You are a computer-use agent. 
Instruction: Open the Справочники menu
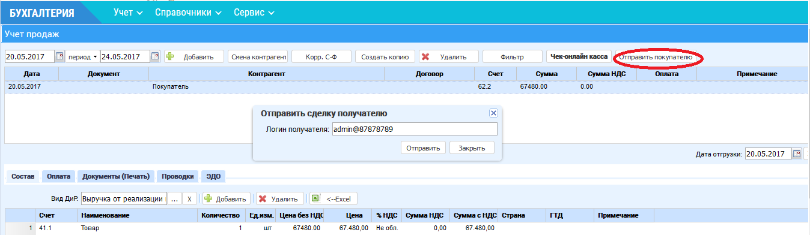[x=188, y=12]
